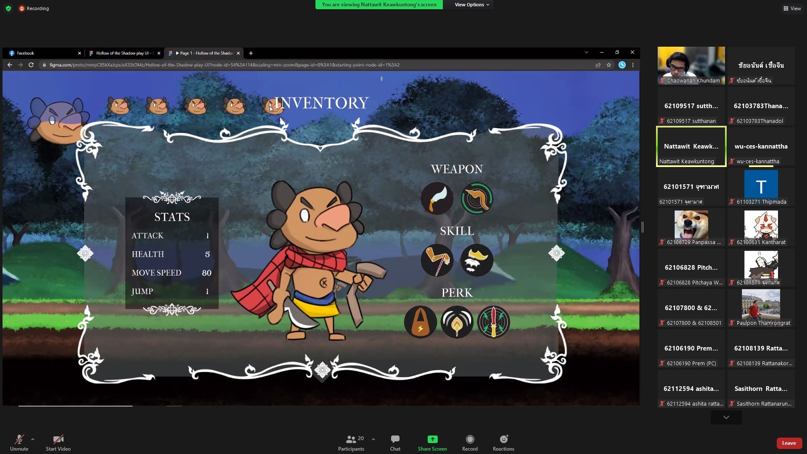Image resolution: width=807 pixels, height=454 pixels.
Task: Expand View Options dropdown
Action: click(471, 5)
